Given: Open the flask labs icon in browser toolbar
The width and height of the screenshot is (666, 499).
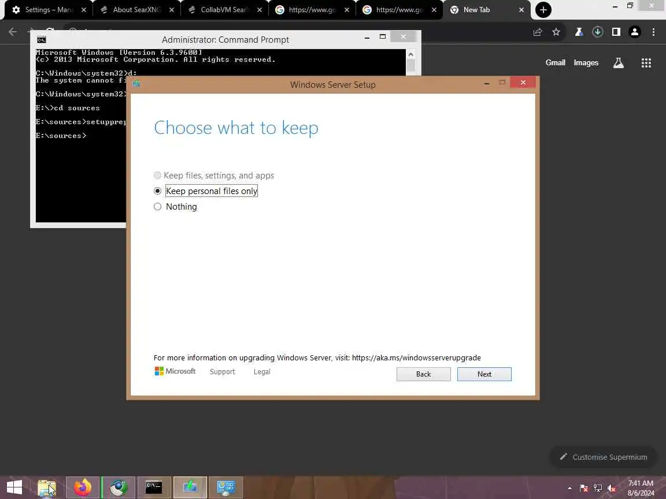Looking at the screenshot, I should 579,32.
